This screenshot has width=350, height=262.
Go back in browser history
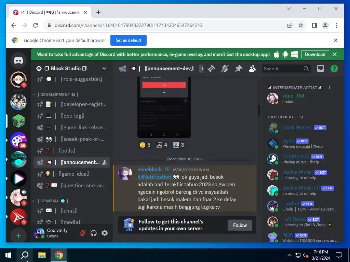pos(14,25)
